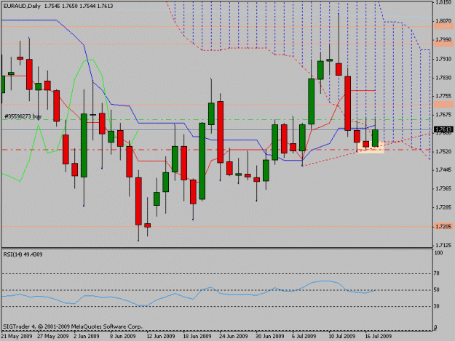This screenshot has height=341, width=455.
Task: Click the 27 May 2009 date label
Action: tap(53, 336)
